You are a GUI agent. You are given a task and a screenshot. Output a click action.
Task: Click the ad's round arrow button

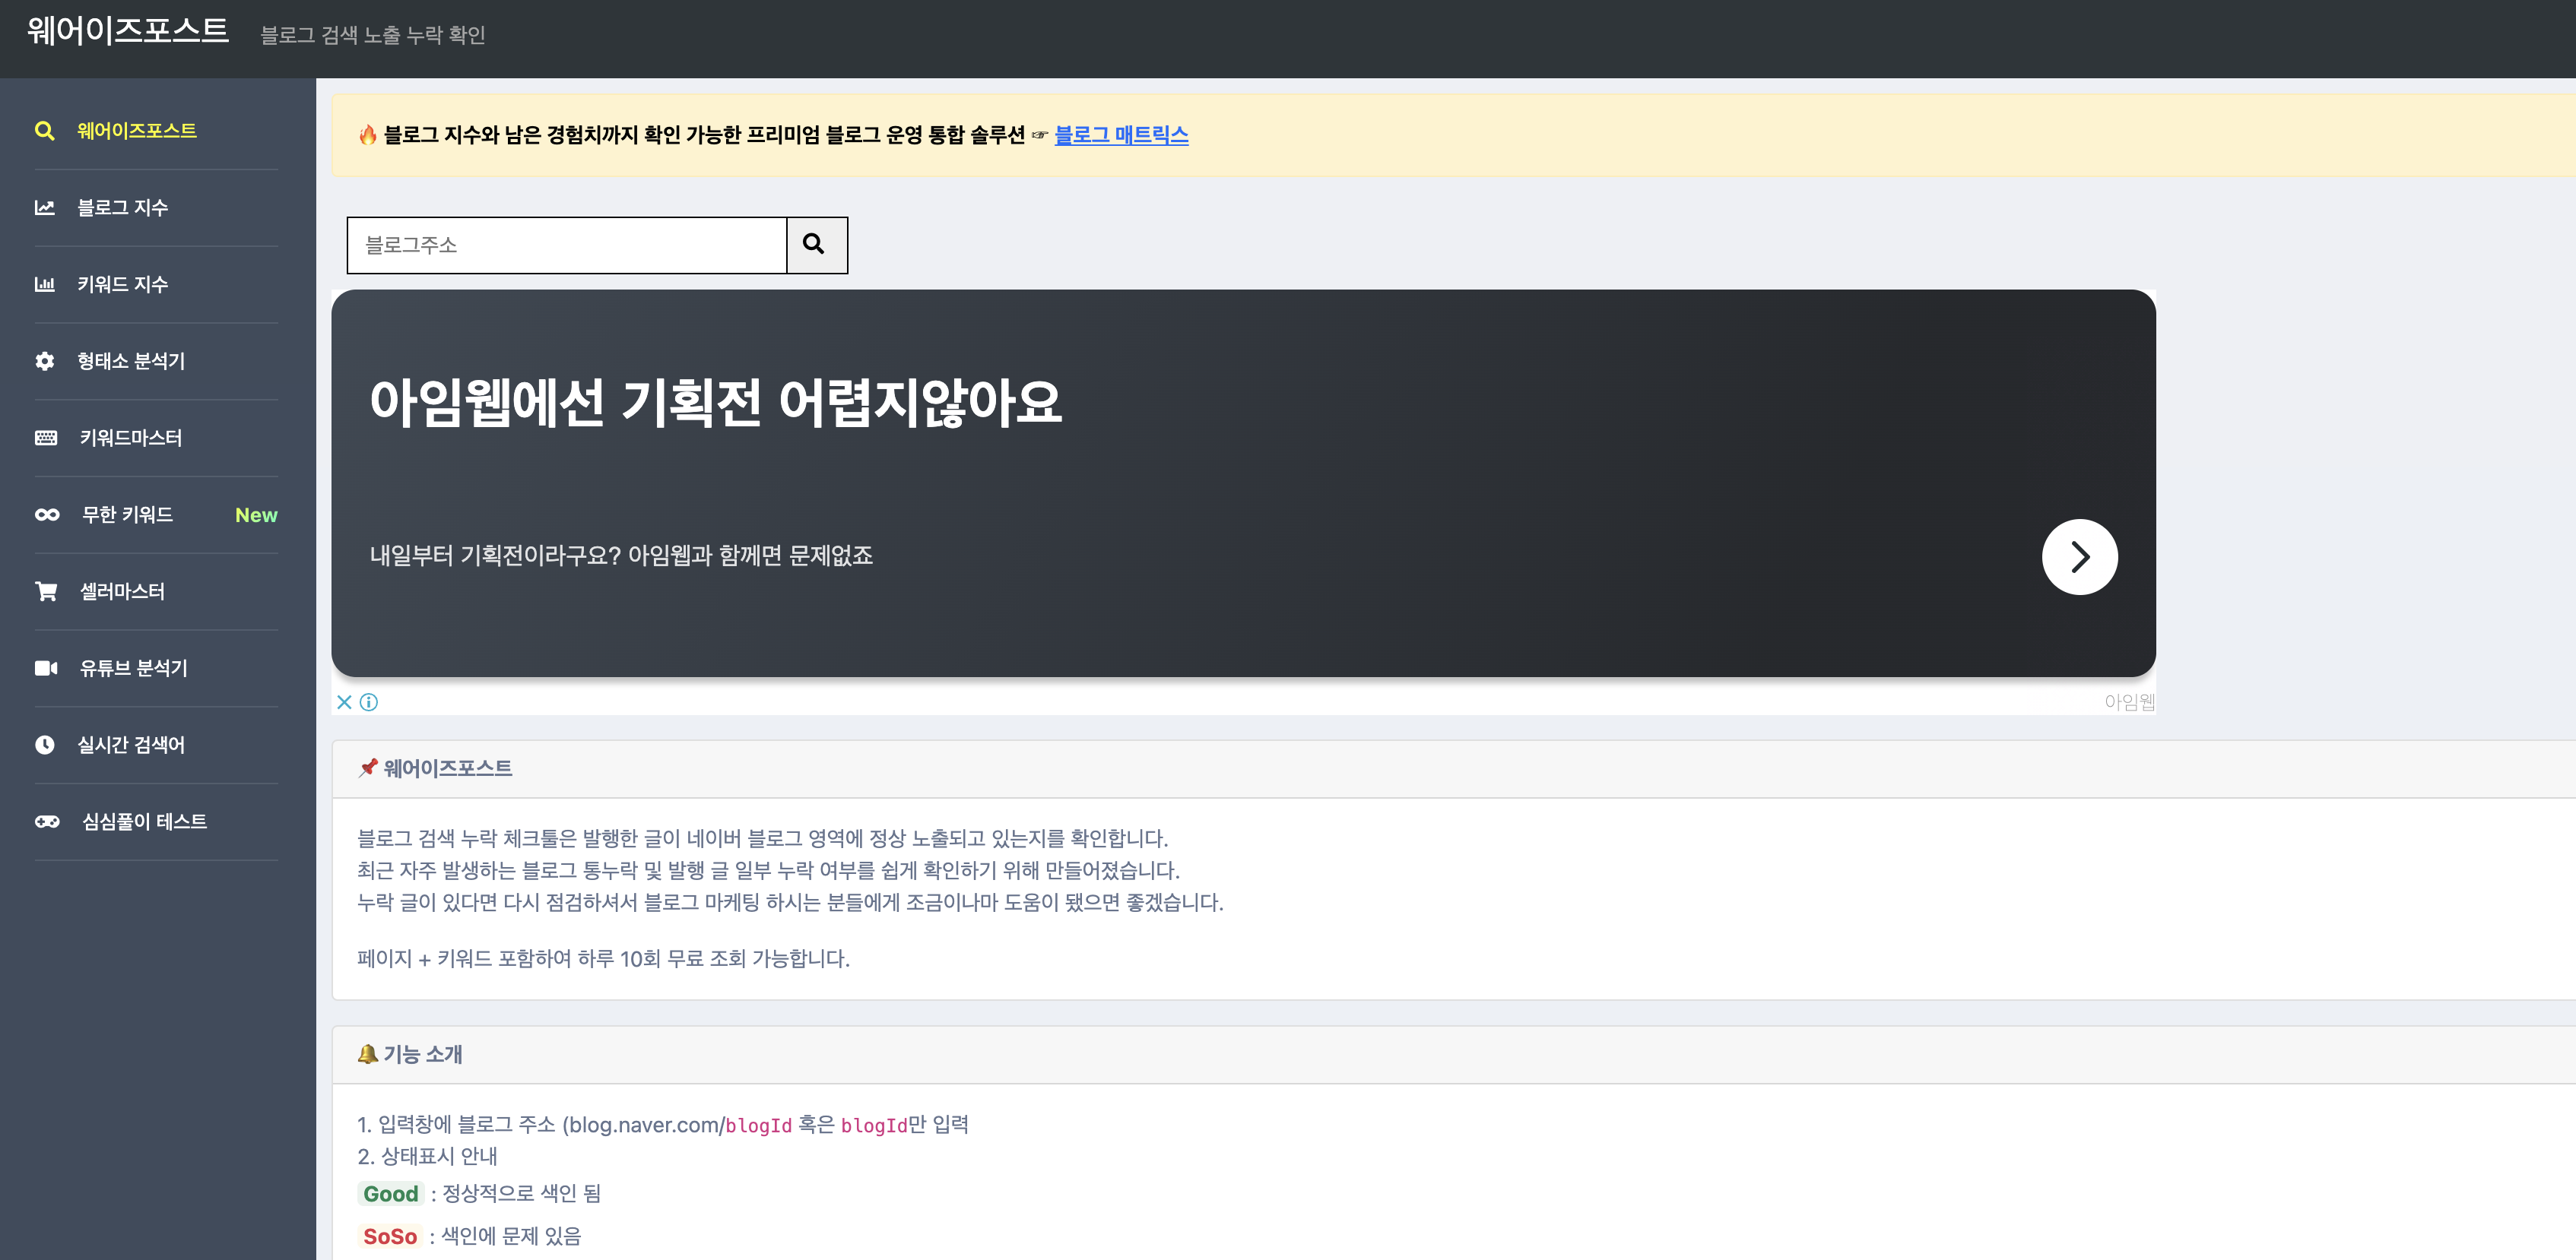coord(2079,556)
